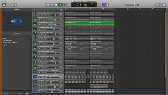This screenshot has height=95, width=168.
Task: Click pan knob on Edm Nation Basic Saw
Action: [61, 19]
